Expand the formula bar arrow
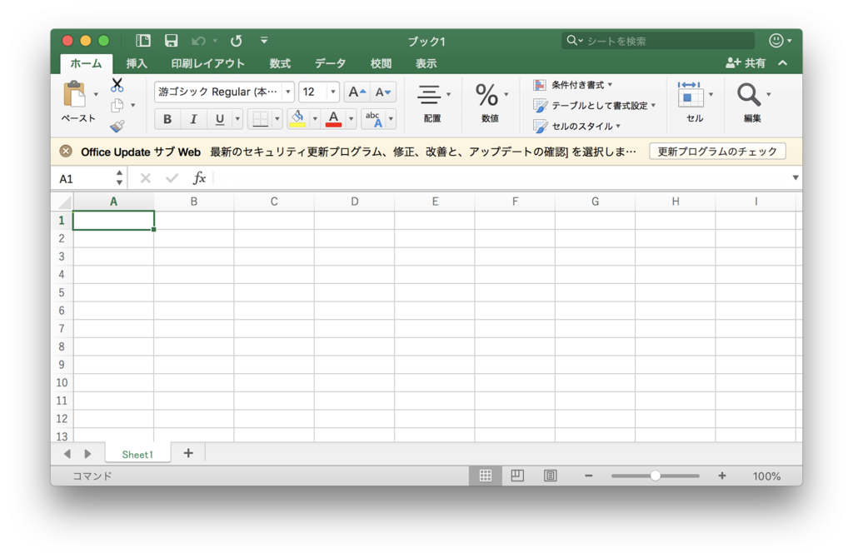853x558 pixels. pos(796,178)
